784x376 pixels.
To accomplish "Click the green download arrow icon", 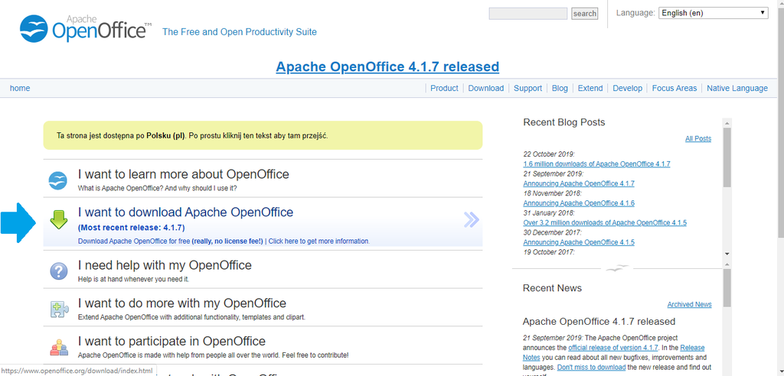I will click(58, 219).
